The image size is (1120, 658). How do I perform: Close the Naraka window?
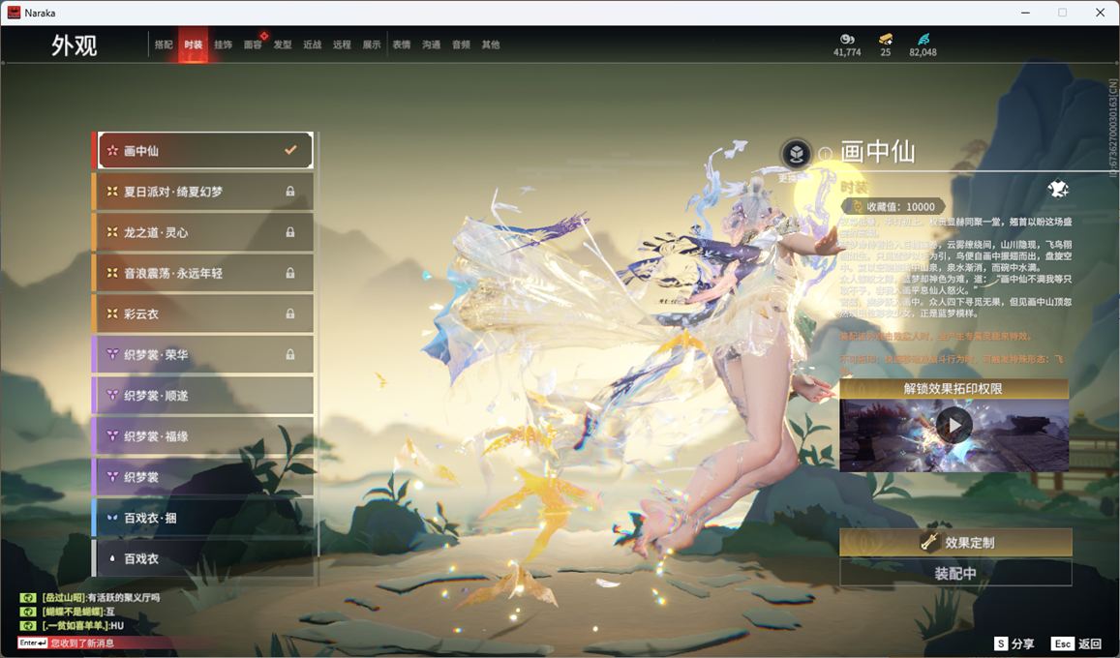pyautogui.click(x=1100, y=13)
